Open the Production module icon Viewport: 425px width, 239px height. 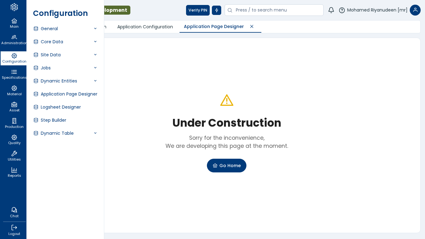[14, 123]
